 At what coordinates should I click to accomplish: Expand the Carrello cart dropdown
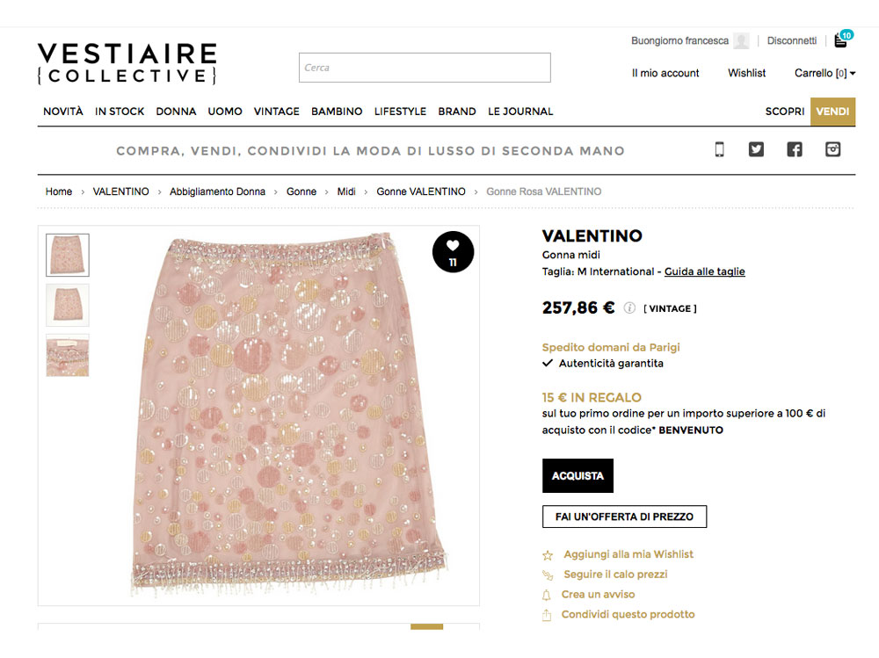(825, 73)
